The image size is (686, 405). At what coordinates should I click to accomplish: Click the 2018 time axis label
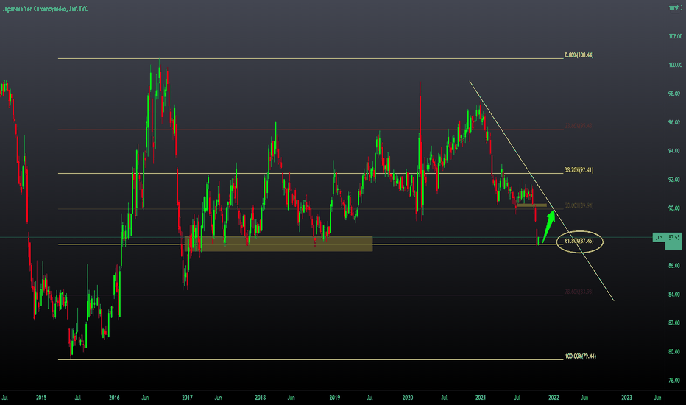(x=261, y=398)
